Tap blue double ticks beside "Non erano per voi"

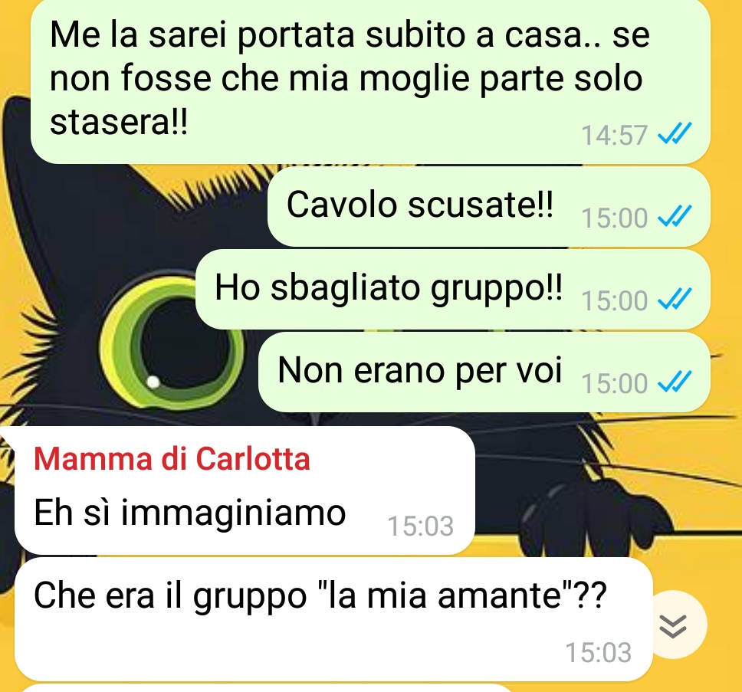point(675,382)
